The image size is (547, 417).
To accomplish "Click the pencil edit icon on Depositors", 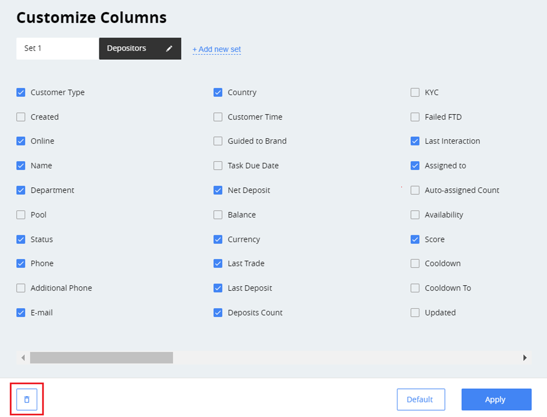I will (x=169, y=48).
